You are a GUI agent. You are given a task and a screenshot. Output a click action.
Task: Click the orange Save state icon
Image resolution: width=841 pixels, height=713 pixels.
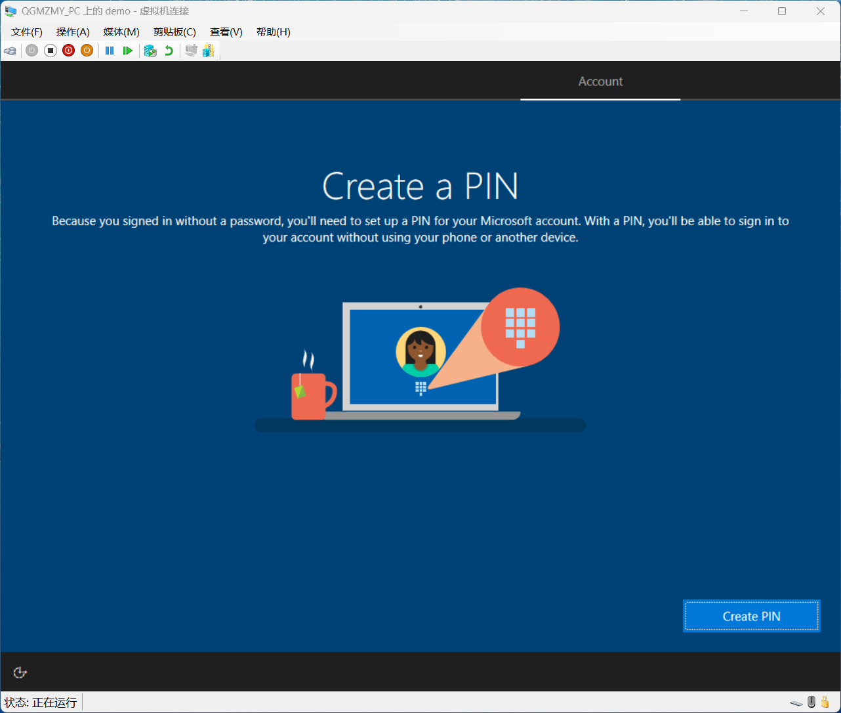87,51
